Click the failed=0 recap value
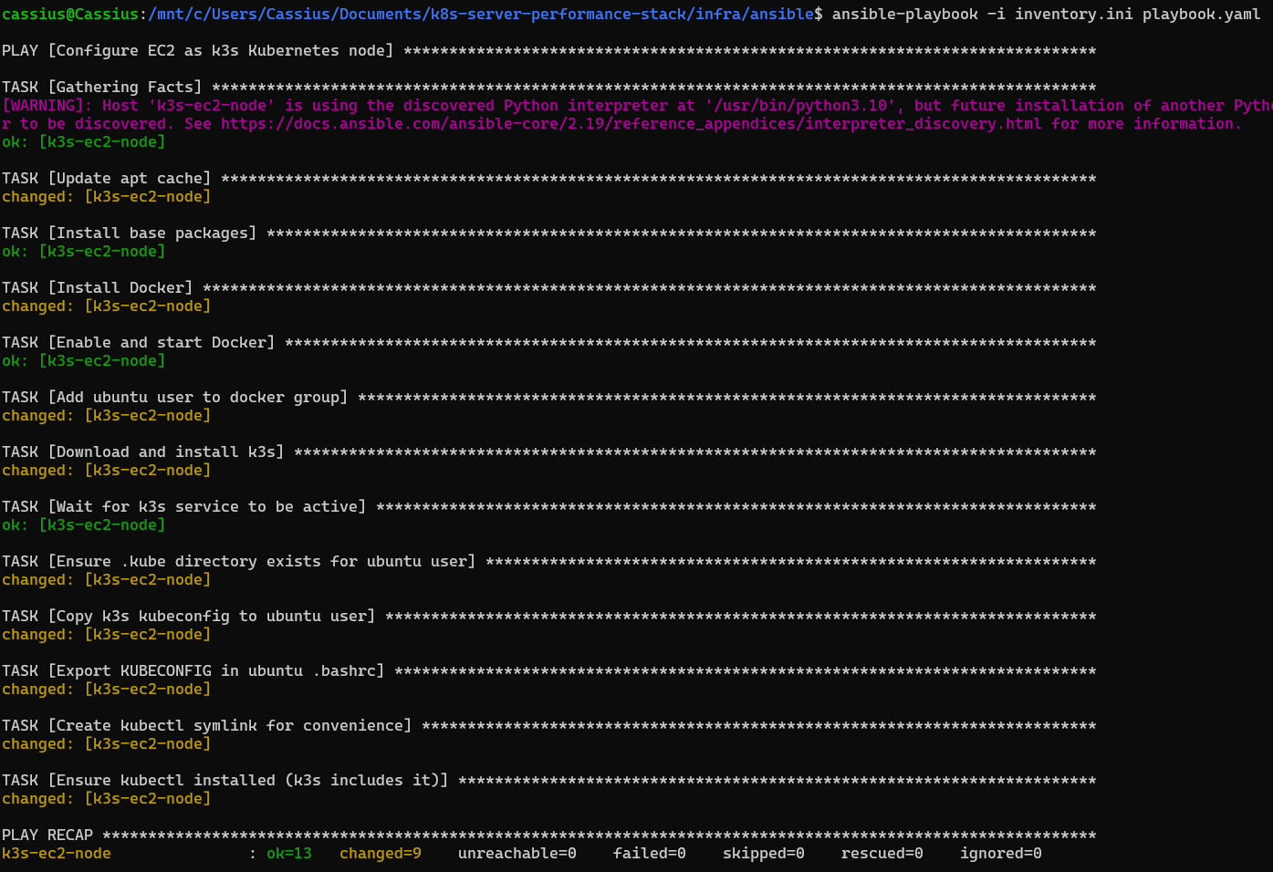 649,854
